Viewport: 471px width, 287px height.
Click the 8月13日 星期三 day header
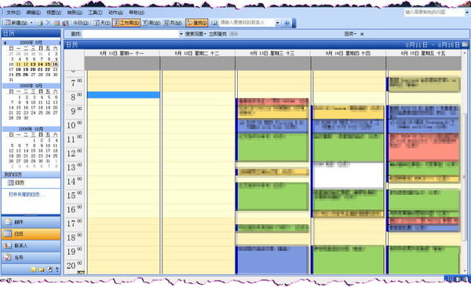click(272, 53)
